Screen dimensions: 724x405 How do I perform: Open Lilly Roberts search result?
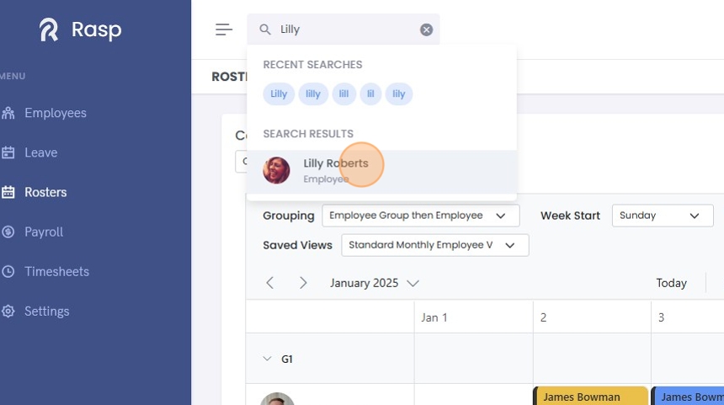click(381, 171)
